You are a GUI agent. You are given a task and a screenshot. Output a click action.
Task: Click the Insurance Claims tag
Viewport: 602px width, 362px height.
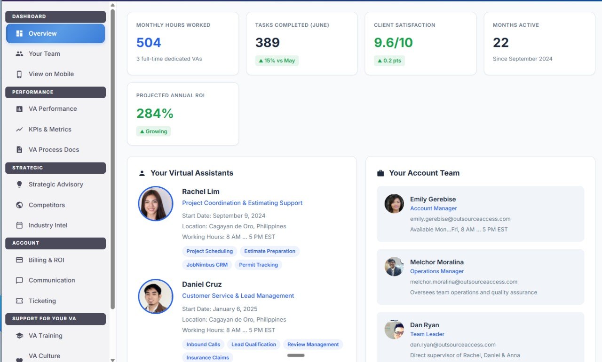[208, 357]
